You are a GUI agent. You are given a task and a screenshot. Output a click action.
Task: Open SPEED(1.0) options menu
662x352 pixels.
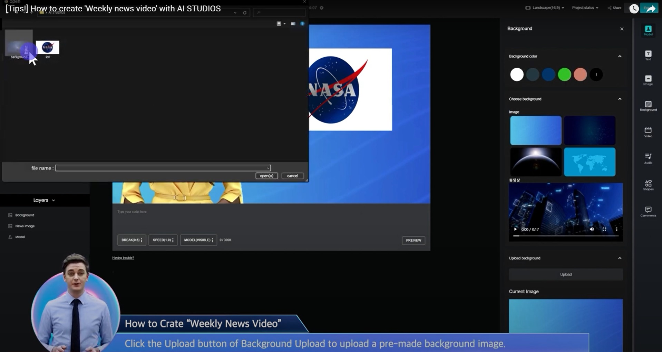tap(163, 240)
